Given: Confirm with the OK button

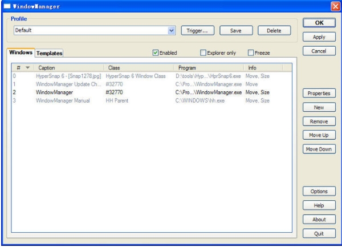Looking at the screenshot, I should pyautogui.click(x=319, y=23).
